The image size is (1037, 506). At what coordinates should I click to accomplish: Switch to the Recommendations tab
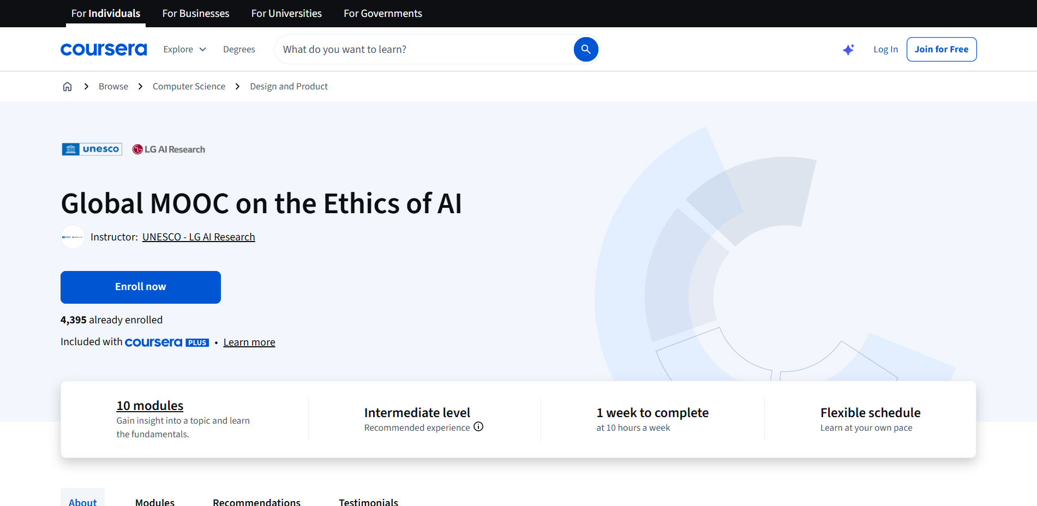click(256, 502)
